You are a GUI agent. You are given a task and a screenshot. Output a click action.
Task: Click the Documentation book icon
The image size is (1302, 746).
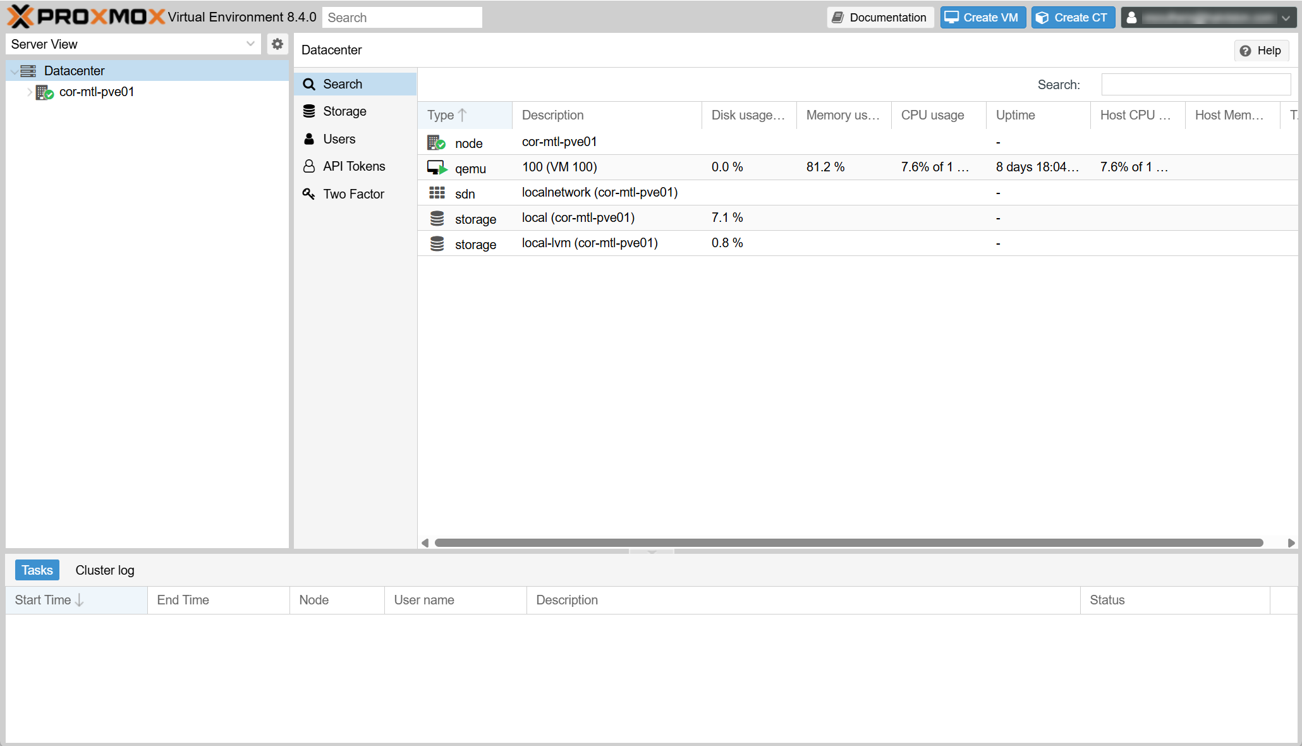[x=837, y=18]
